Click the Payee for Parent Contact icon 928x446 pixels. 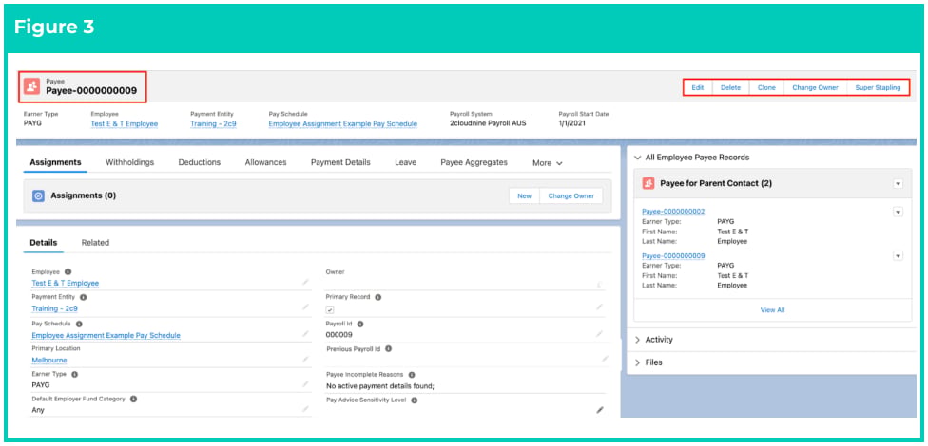648,184
